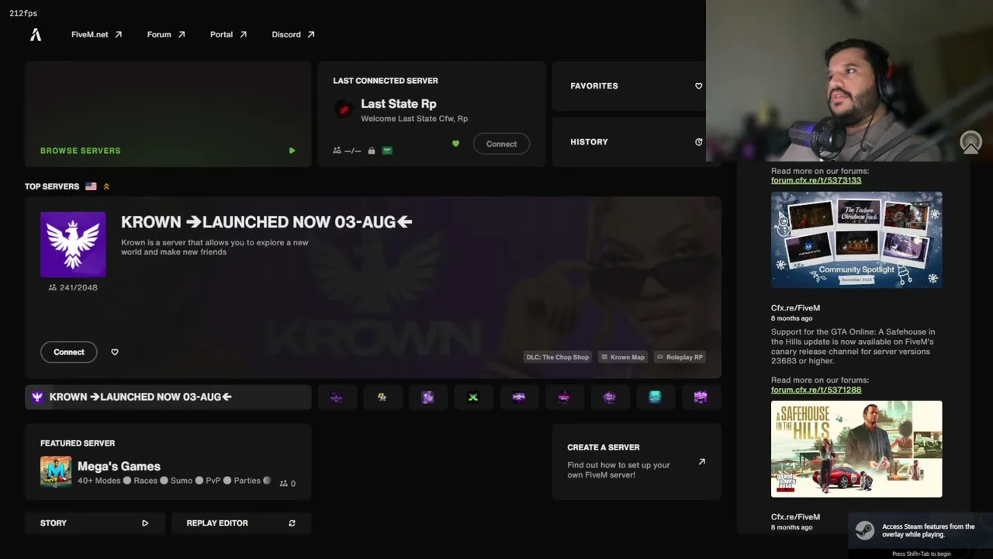The image size is (993, 559).
Task: Select the KROWN LAUNCHED NOW 03-AUG server tab
Action: (x=168, y=397)
